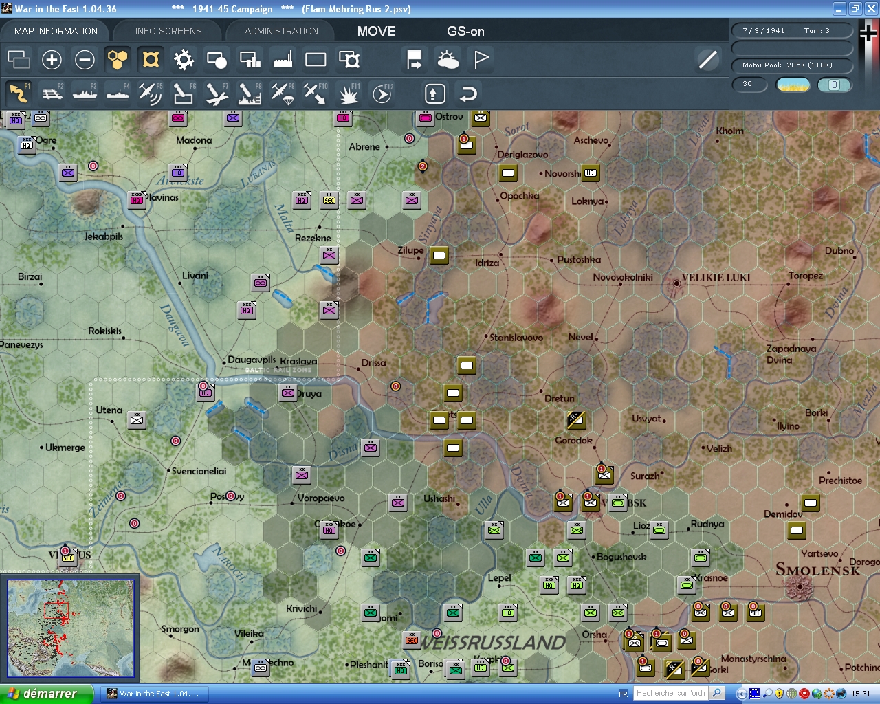
Task: Toggle the orange unit-frame map overlay
Action: pyautogui.click(x=151, y=60)
